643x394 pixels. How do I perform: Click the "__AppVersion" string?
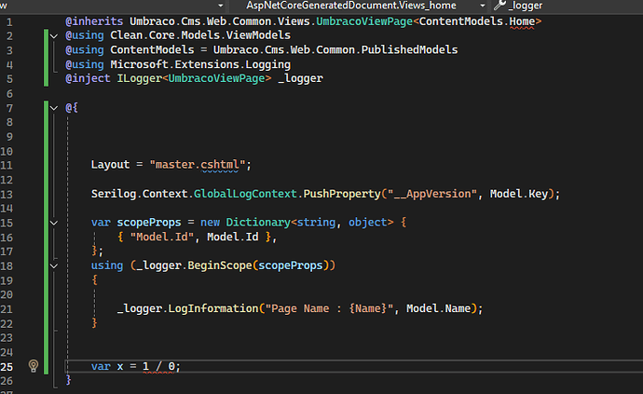[x=432, y=194]
